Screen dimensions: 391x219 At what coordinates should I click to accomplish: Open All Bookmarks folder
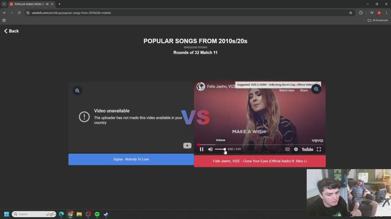click(x=378, y=20)
